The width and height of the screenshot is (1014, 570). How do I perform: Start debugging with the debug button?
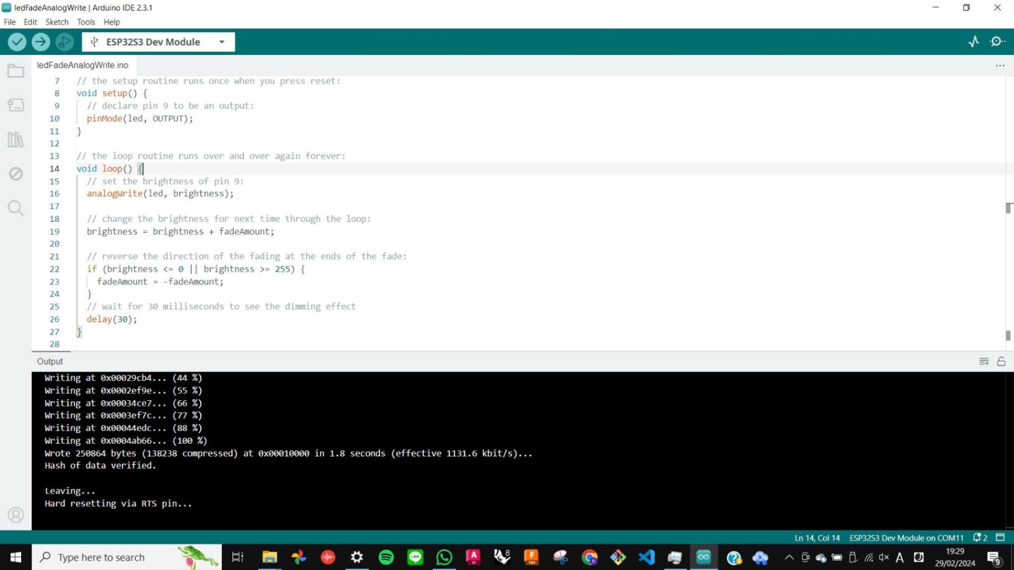(64, 42)
